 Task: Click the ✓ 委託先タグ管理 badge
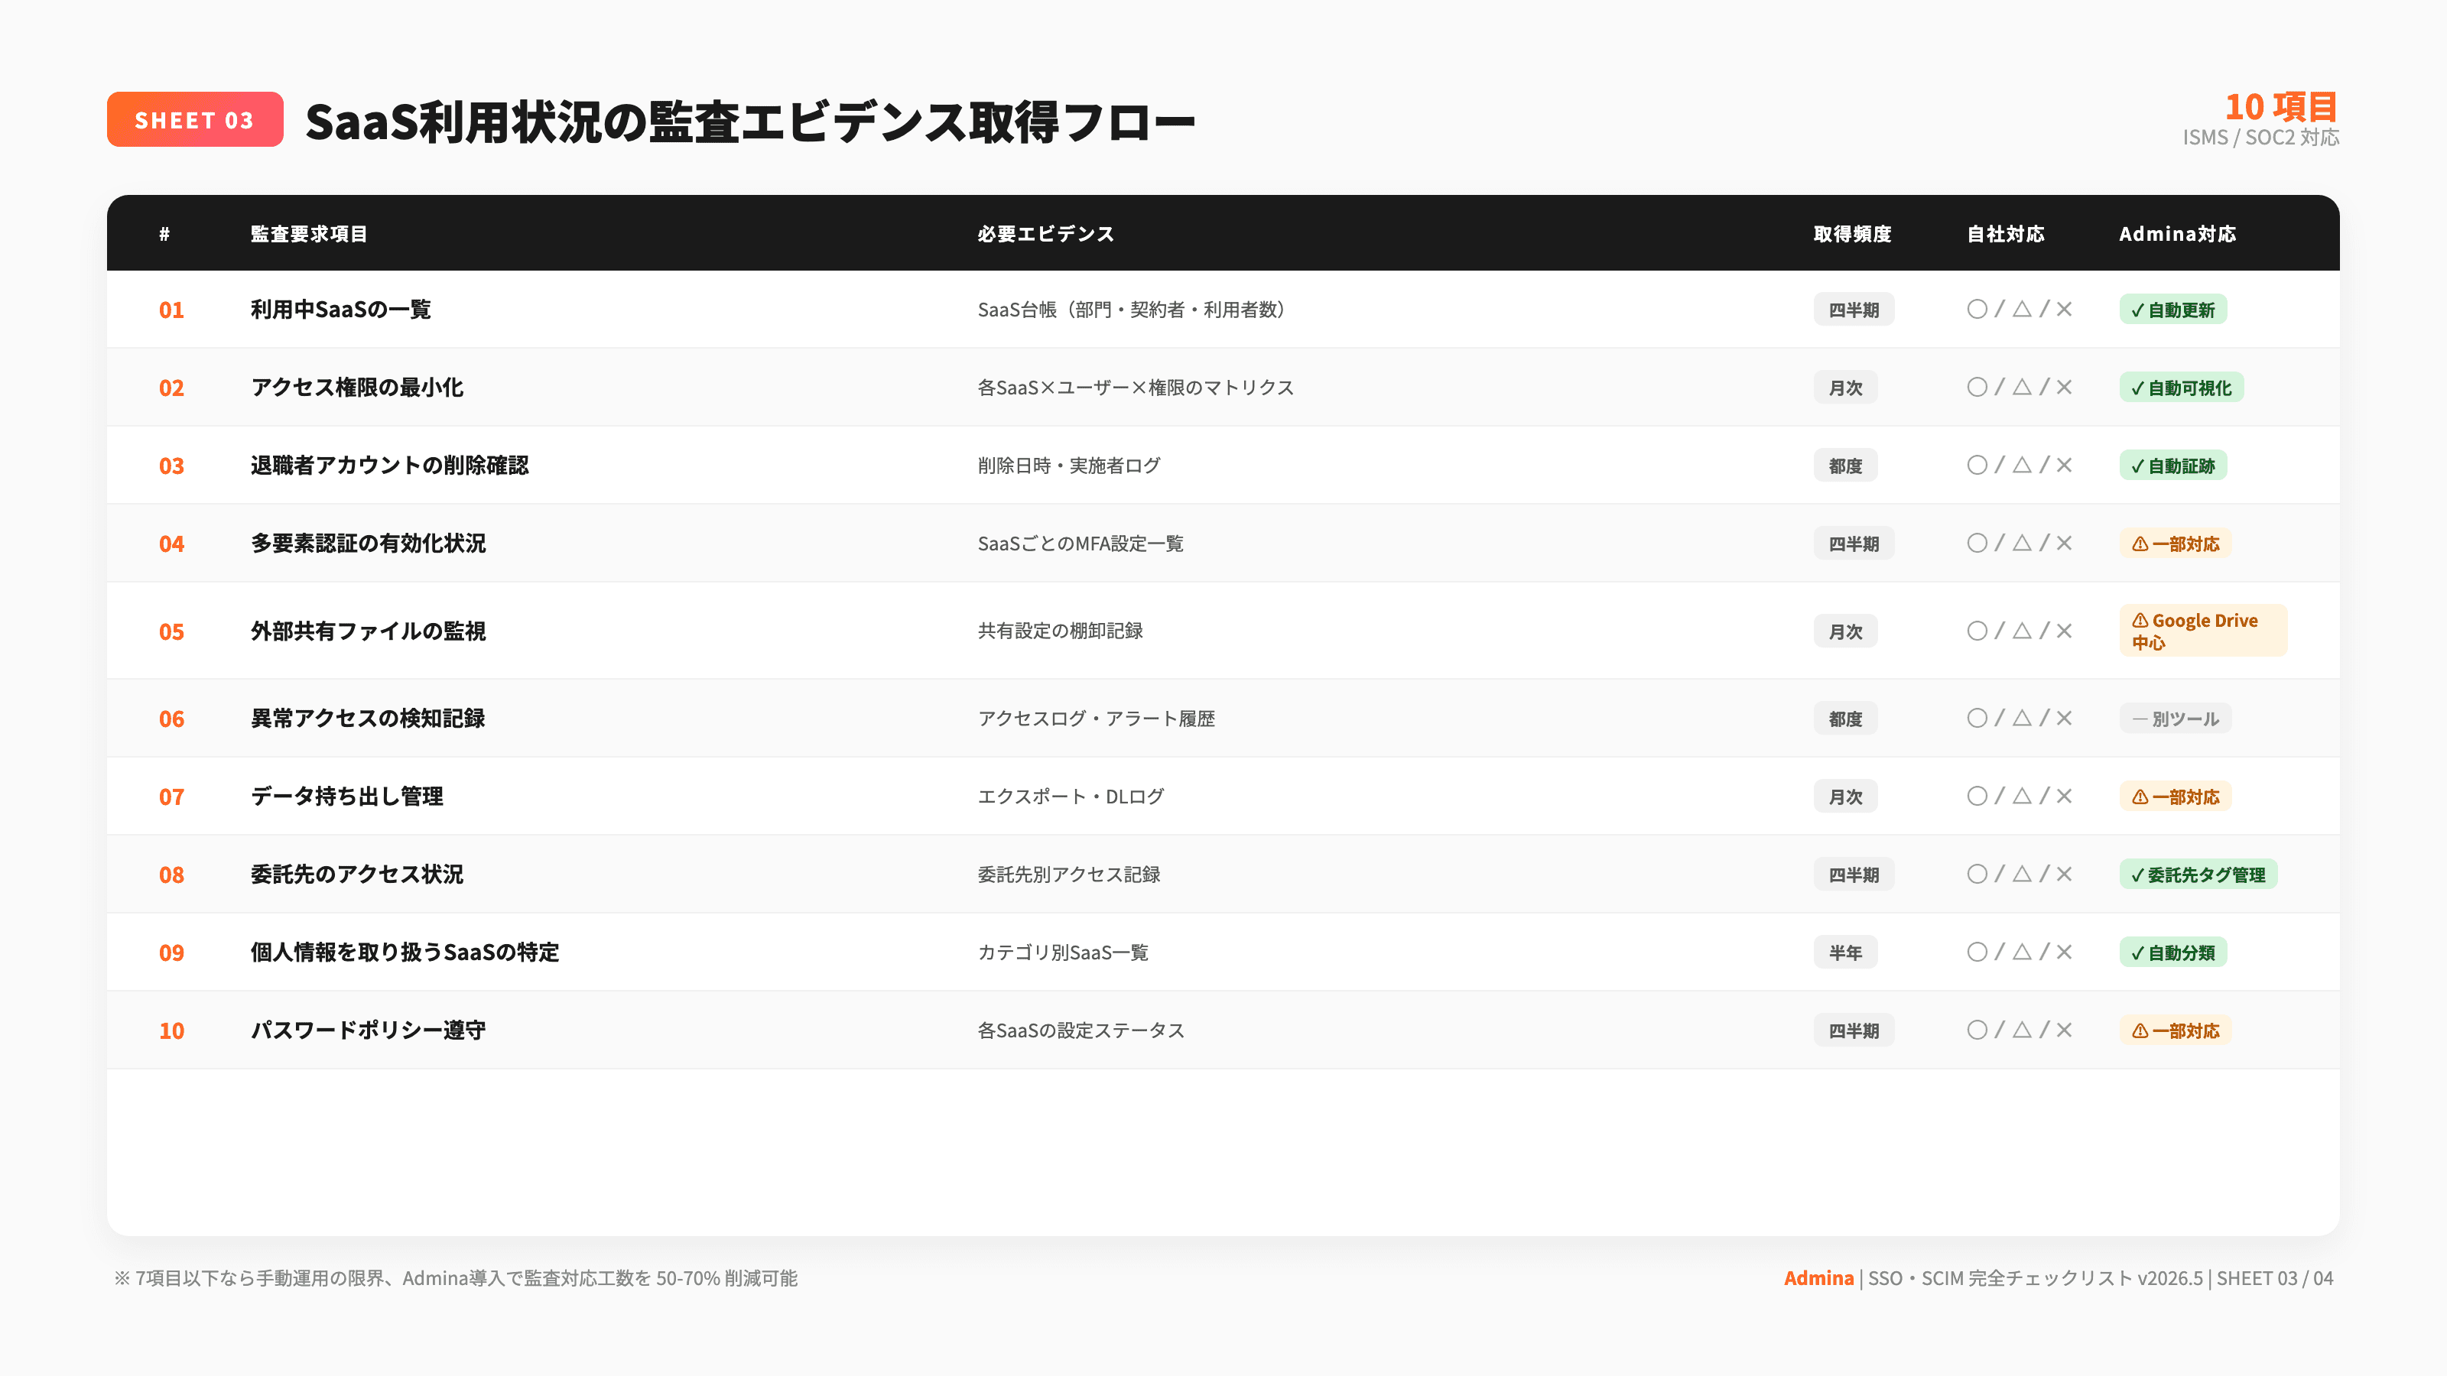[2198, 874]
